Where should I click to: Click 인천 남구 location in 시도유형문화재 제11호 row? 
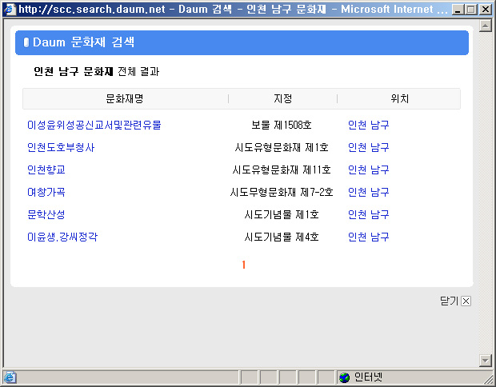click(368, 170)
